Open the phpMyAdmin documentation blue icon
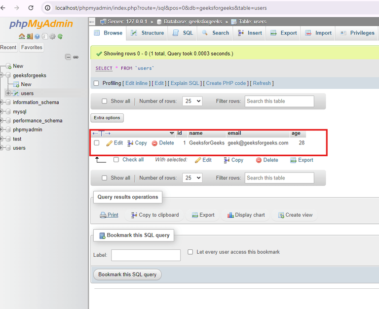The image size is (379, 309). click(37, 36)
